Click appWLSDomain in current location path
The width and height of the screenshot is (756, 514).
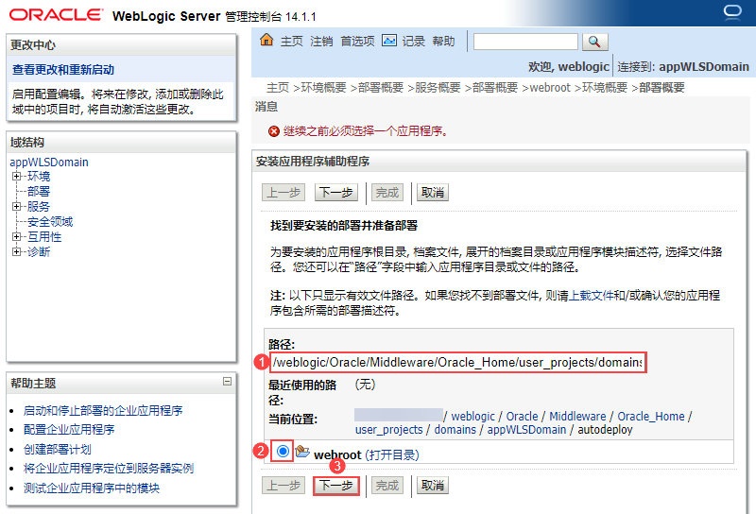[x=526, y=430]
